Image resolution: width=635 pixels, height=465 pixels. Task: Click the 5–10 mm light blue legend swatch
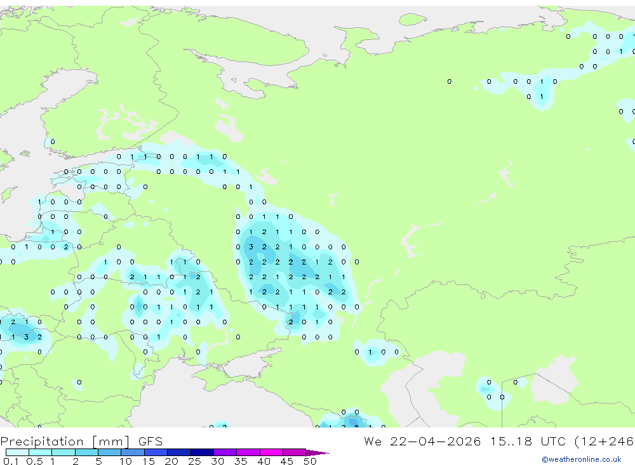[x=110, y=452]
